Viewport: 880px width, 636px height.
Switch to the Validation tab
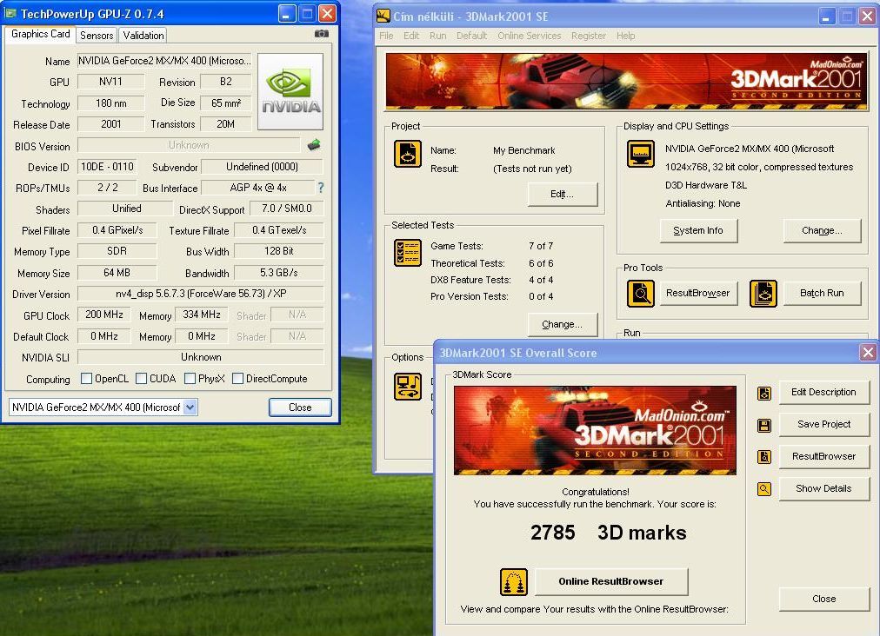[143, 36]
